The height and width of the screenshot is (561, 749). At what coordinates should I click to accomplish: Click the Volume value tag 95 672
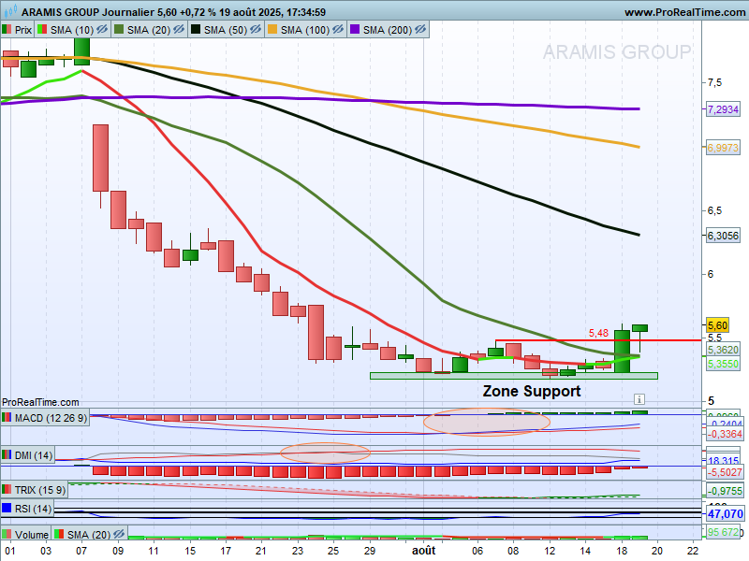click(x=723, y=532)
